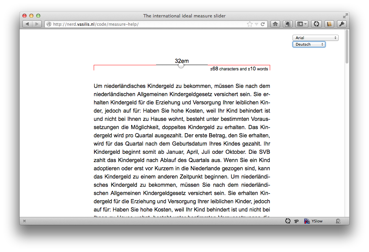Close the add-on bar with the x
369x252 pixels.
tap(24, 221)
